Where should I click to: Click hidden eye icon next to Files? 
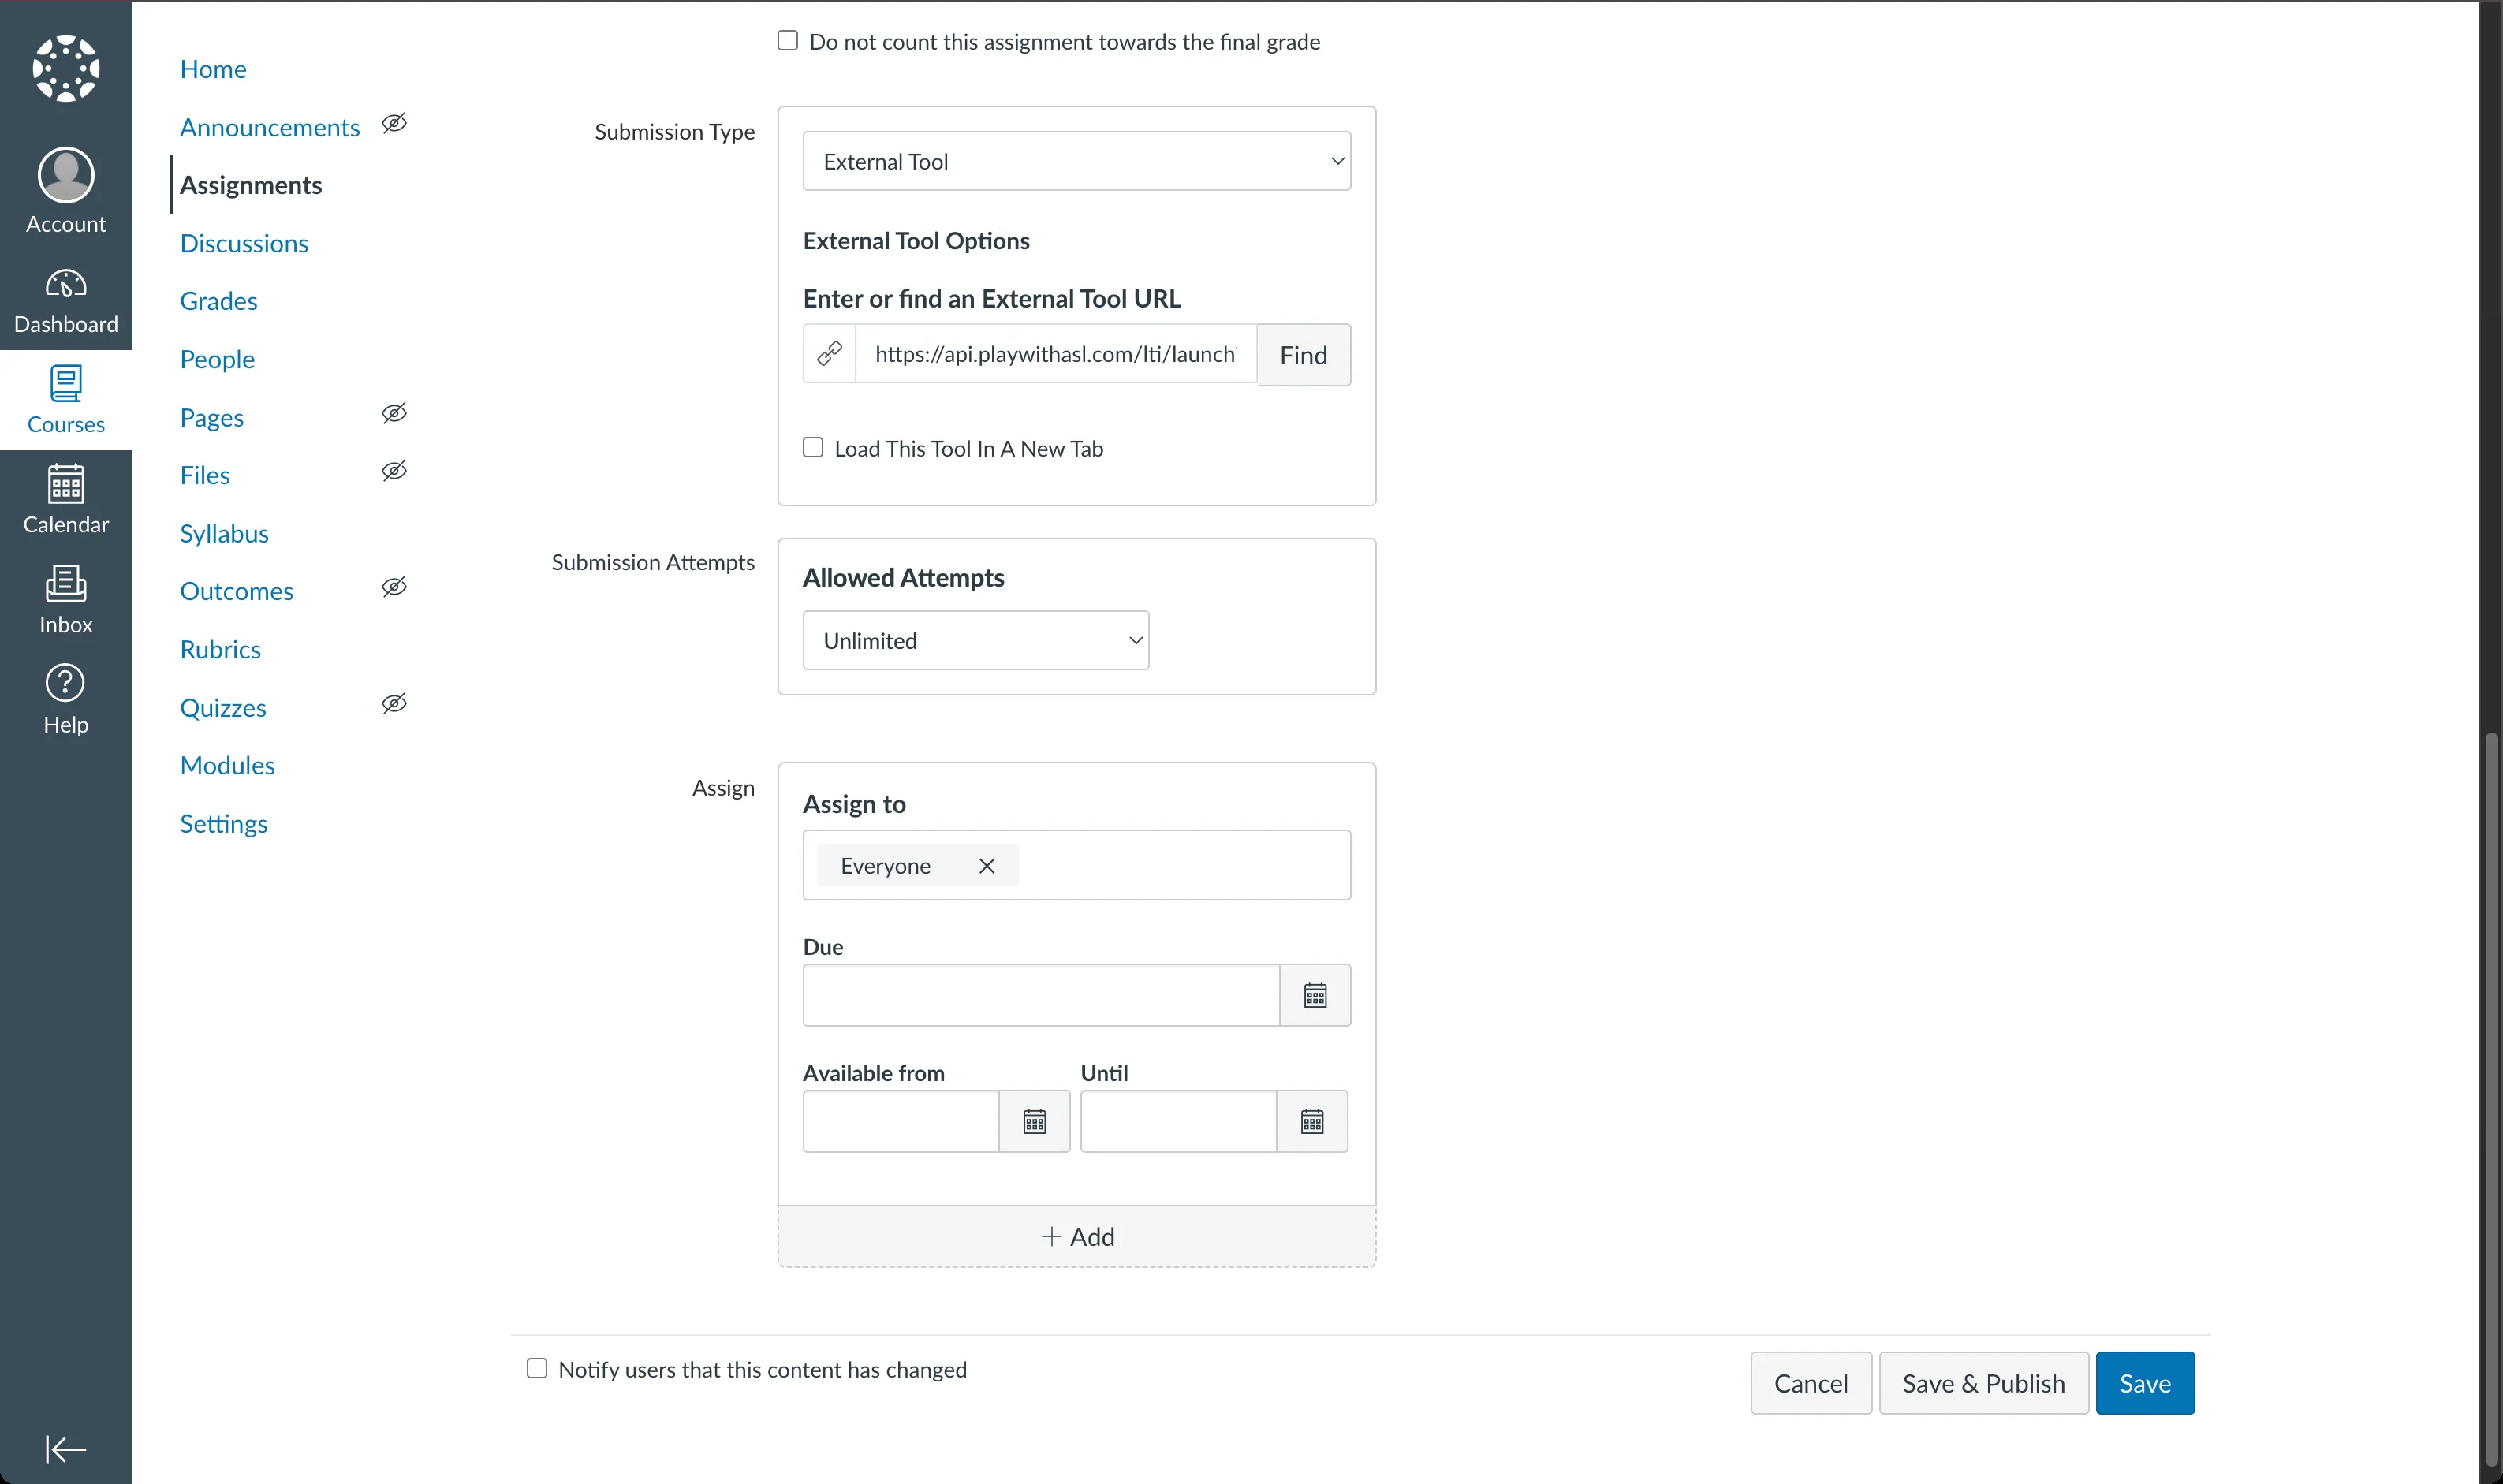pos(394,471)
